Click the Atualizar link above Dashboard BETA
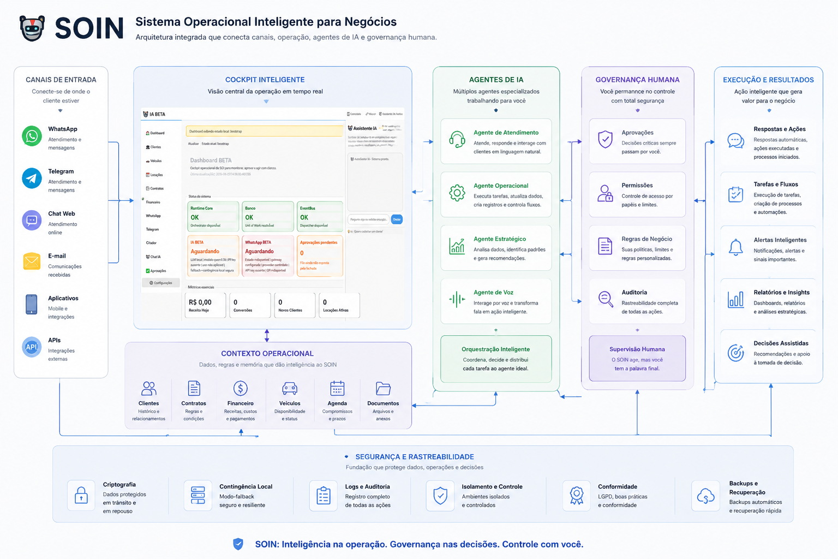The height and width of the screenshot is (559, 838). point(194,144)
